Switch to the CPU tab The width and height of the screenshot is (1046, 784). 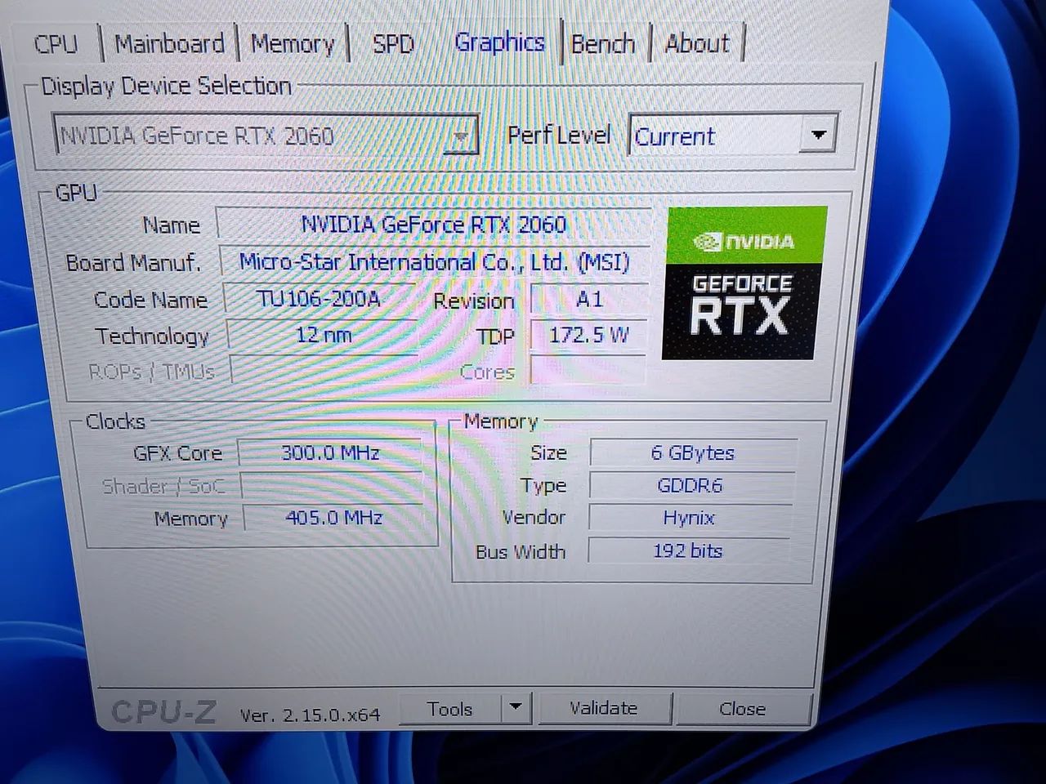click(55, 43)
